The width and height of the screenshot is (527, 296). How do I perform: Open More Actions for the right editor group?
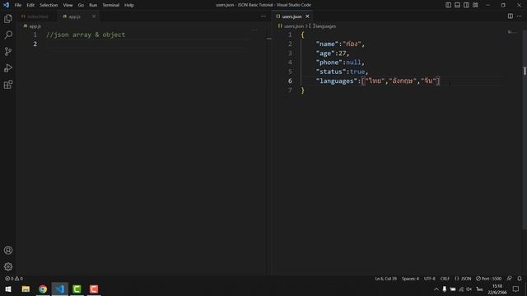tap(520, 16)
